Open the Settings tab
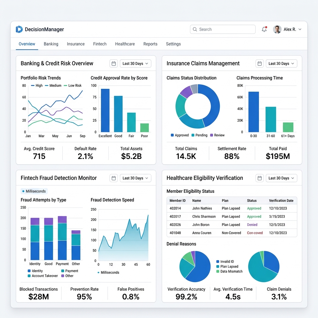Image resolution: width=318 pixels, height=318 pixels. coord(173,44)
